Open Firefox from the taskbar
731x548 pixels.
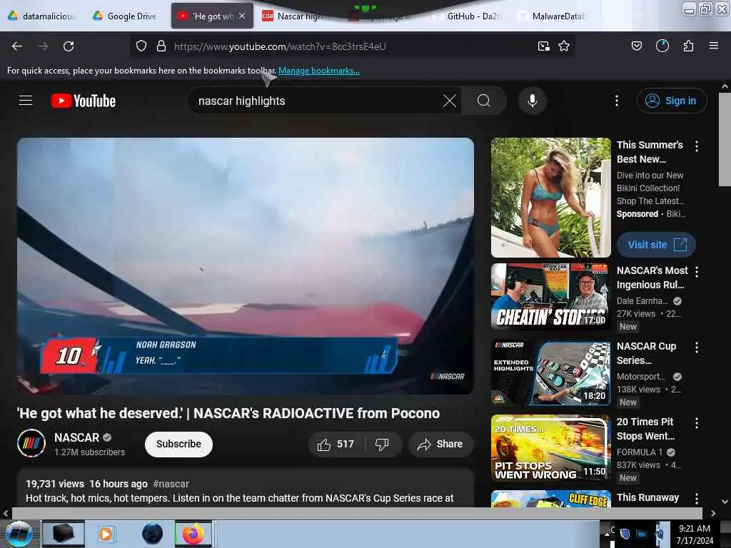pos(193,534)
